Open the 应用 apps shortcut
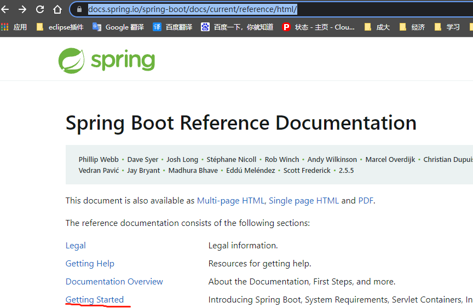 click(x=14, y=27)
